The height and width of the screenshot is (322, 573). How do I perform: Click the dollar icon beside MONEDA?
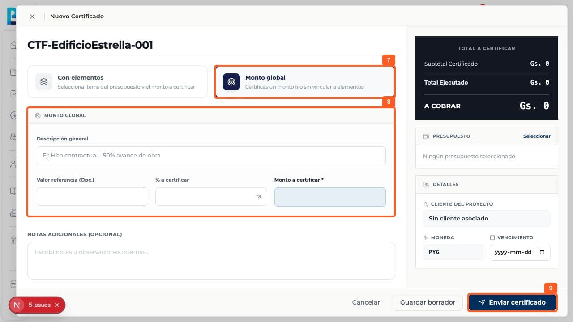click(426, 237)
